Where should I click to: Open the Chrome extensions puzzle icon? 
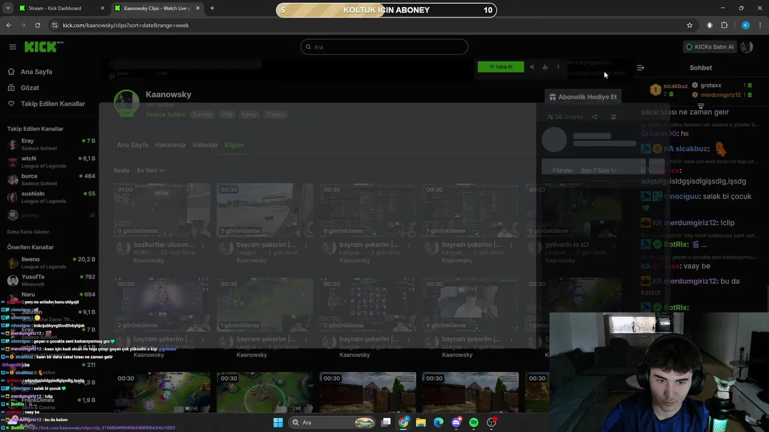click(x=724, y=25)
